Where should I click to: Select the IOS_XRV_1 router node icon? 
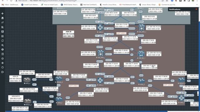[x=142, y=27]
